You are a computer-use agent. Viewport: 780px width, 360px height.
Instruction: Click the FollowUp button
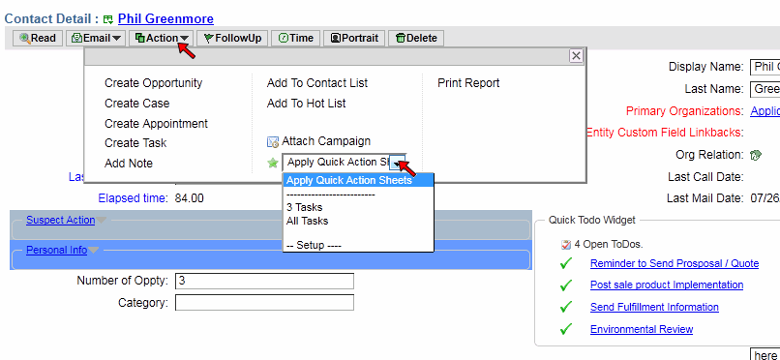(232, 39)
